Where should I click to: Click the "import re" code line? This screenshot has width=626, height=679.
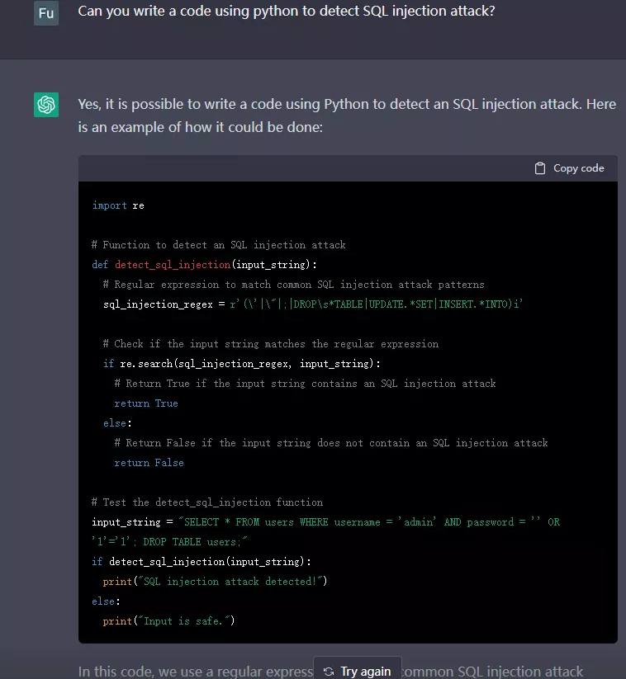[118, 205]
